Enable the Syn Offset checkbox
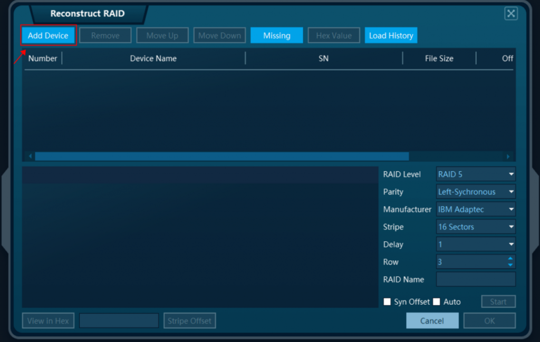Screen dimensions: 540x342 pos(388,301)
